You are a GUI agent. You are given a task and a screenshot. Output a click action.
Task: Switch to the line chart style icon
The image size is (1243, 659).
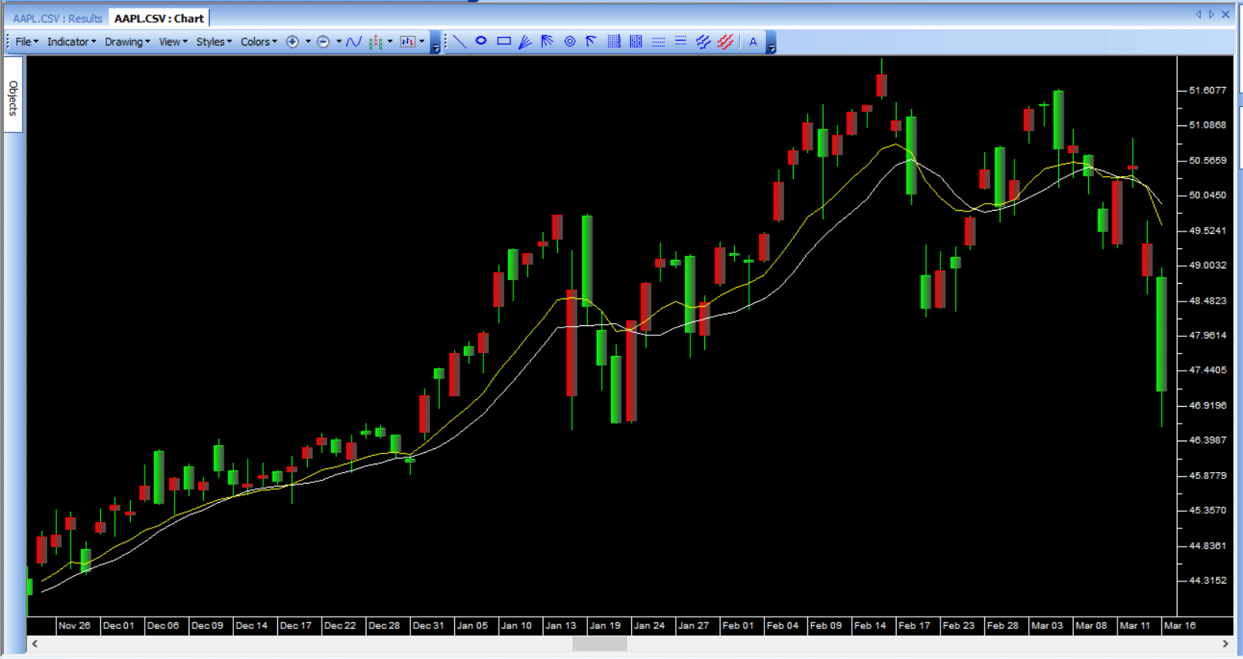pos(354,42)
